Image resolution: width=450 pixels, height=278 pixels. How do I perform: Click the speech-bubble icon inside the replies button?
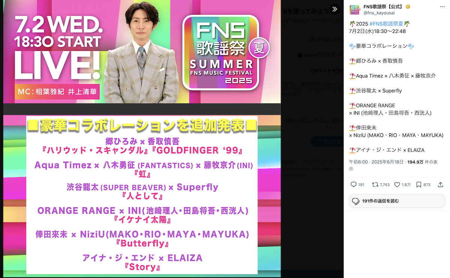tap(356, 201)
